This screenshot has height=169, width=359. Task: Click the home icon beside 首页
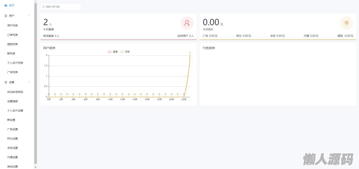tap(6, 6)
